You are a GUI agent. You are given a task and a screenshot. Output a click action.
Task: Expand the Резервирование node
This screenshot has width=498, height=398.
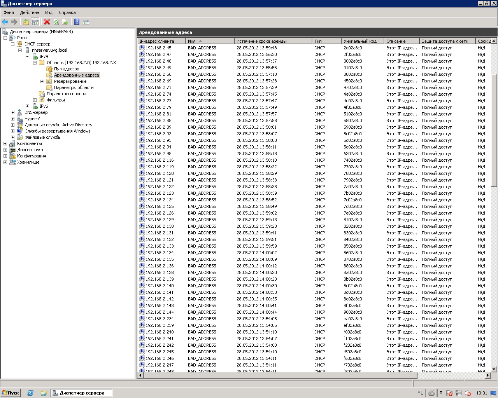pos(42,81)
